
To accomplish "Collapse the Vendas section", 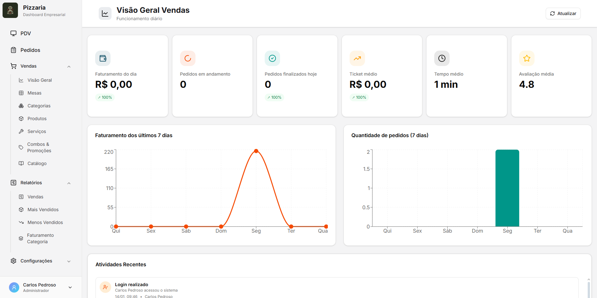I will 69,66.
